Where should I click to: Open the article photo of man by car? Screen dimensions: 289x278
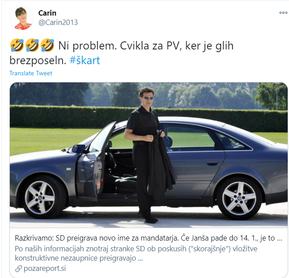click(149, 155)
